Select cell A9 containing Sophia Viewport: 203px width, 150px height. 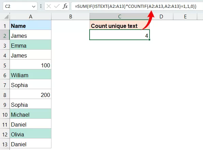(x=31, y=104)
